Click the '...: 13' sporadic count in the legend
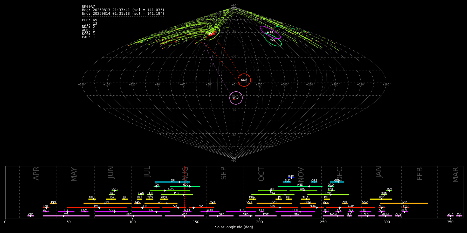The height and width of the screenshot is (233, 467). pyautogui.click(x=90, y=24)
